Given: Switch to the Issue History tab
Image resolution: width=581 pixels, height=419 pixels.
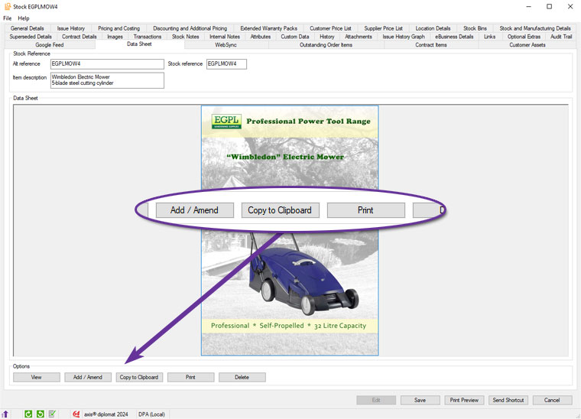Looking at the screenshot, I should (x=71, y=28).
